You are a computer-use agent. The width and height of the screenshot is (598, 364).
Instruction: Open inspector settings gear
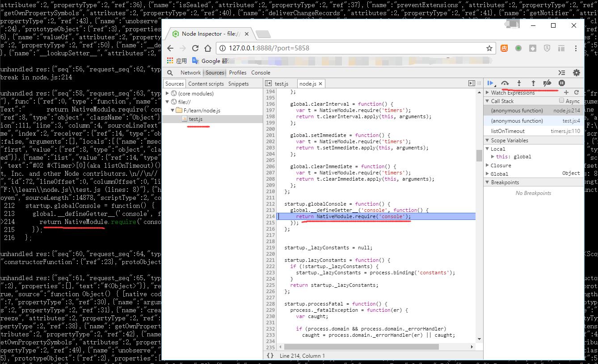point(577,73)
